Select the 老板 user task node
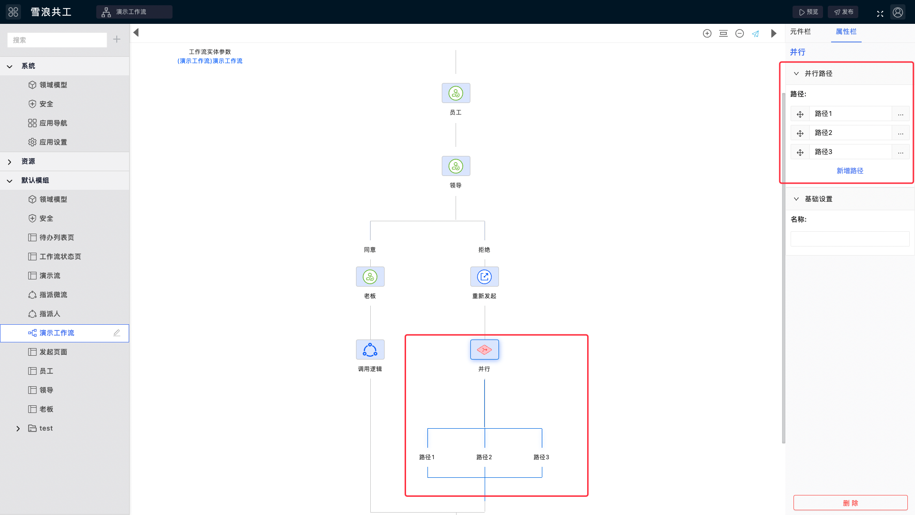Viewport: 915px width, 515px height. point(370,277)
